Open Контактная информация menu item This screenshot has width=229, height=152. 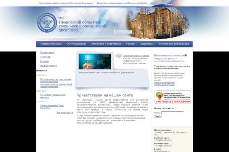tap(174, 44)
